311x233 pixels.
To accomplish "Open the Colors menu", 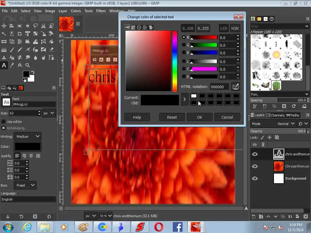I will [76, 11].
